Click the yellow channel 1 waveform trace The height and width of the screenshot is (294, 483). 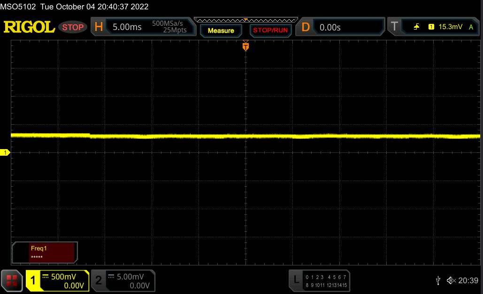click(x=246, y=136)
